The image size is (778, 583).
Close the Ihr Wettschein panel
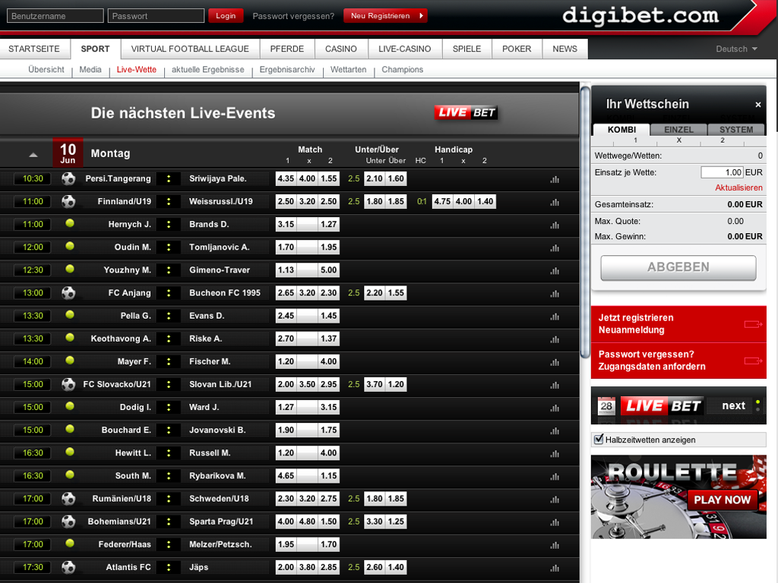coord(758,105)
